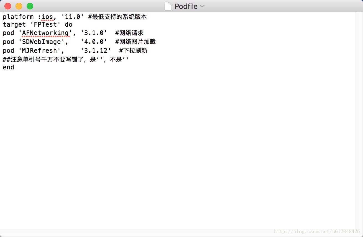Click the target name 'FPTest'
Screen dimensions: 363x237
45,25
